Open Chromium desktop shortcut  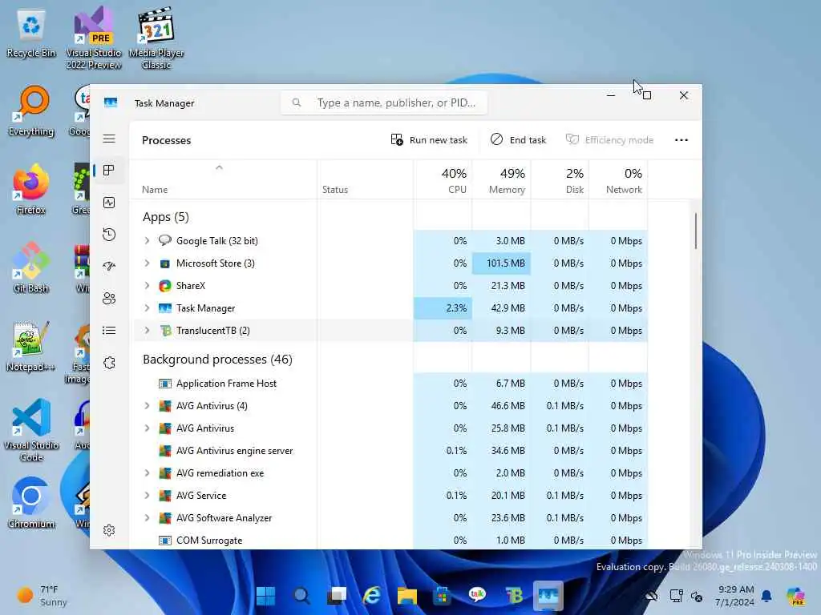31,503
